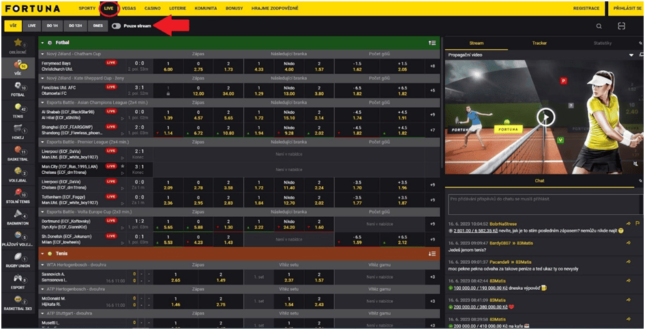The width and height of the screenshot is (645, 330).
Task: Open the Chat panel tab
Action: click(x=540, y=181)
